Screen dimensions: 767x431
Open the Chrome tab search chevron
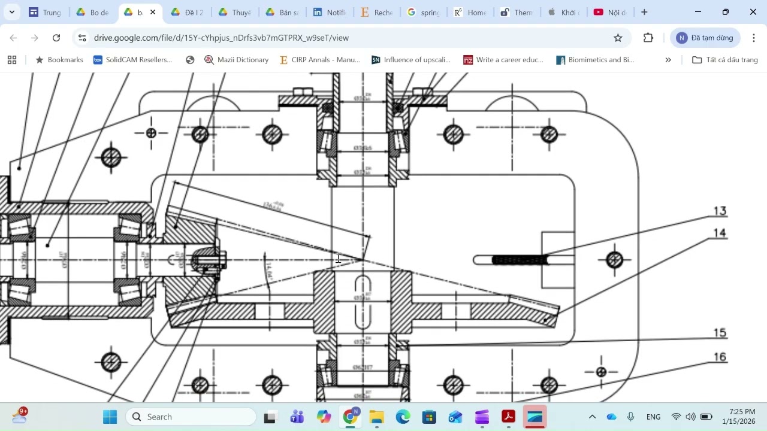(11, 12)
